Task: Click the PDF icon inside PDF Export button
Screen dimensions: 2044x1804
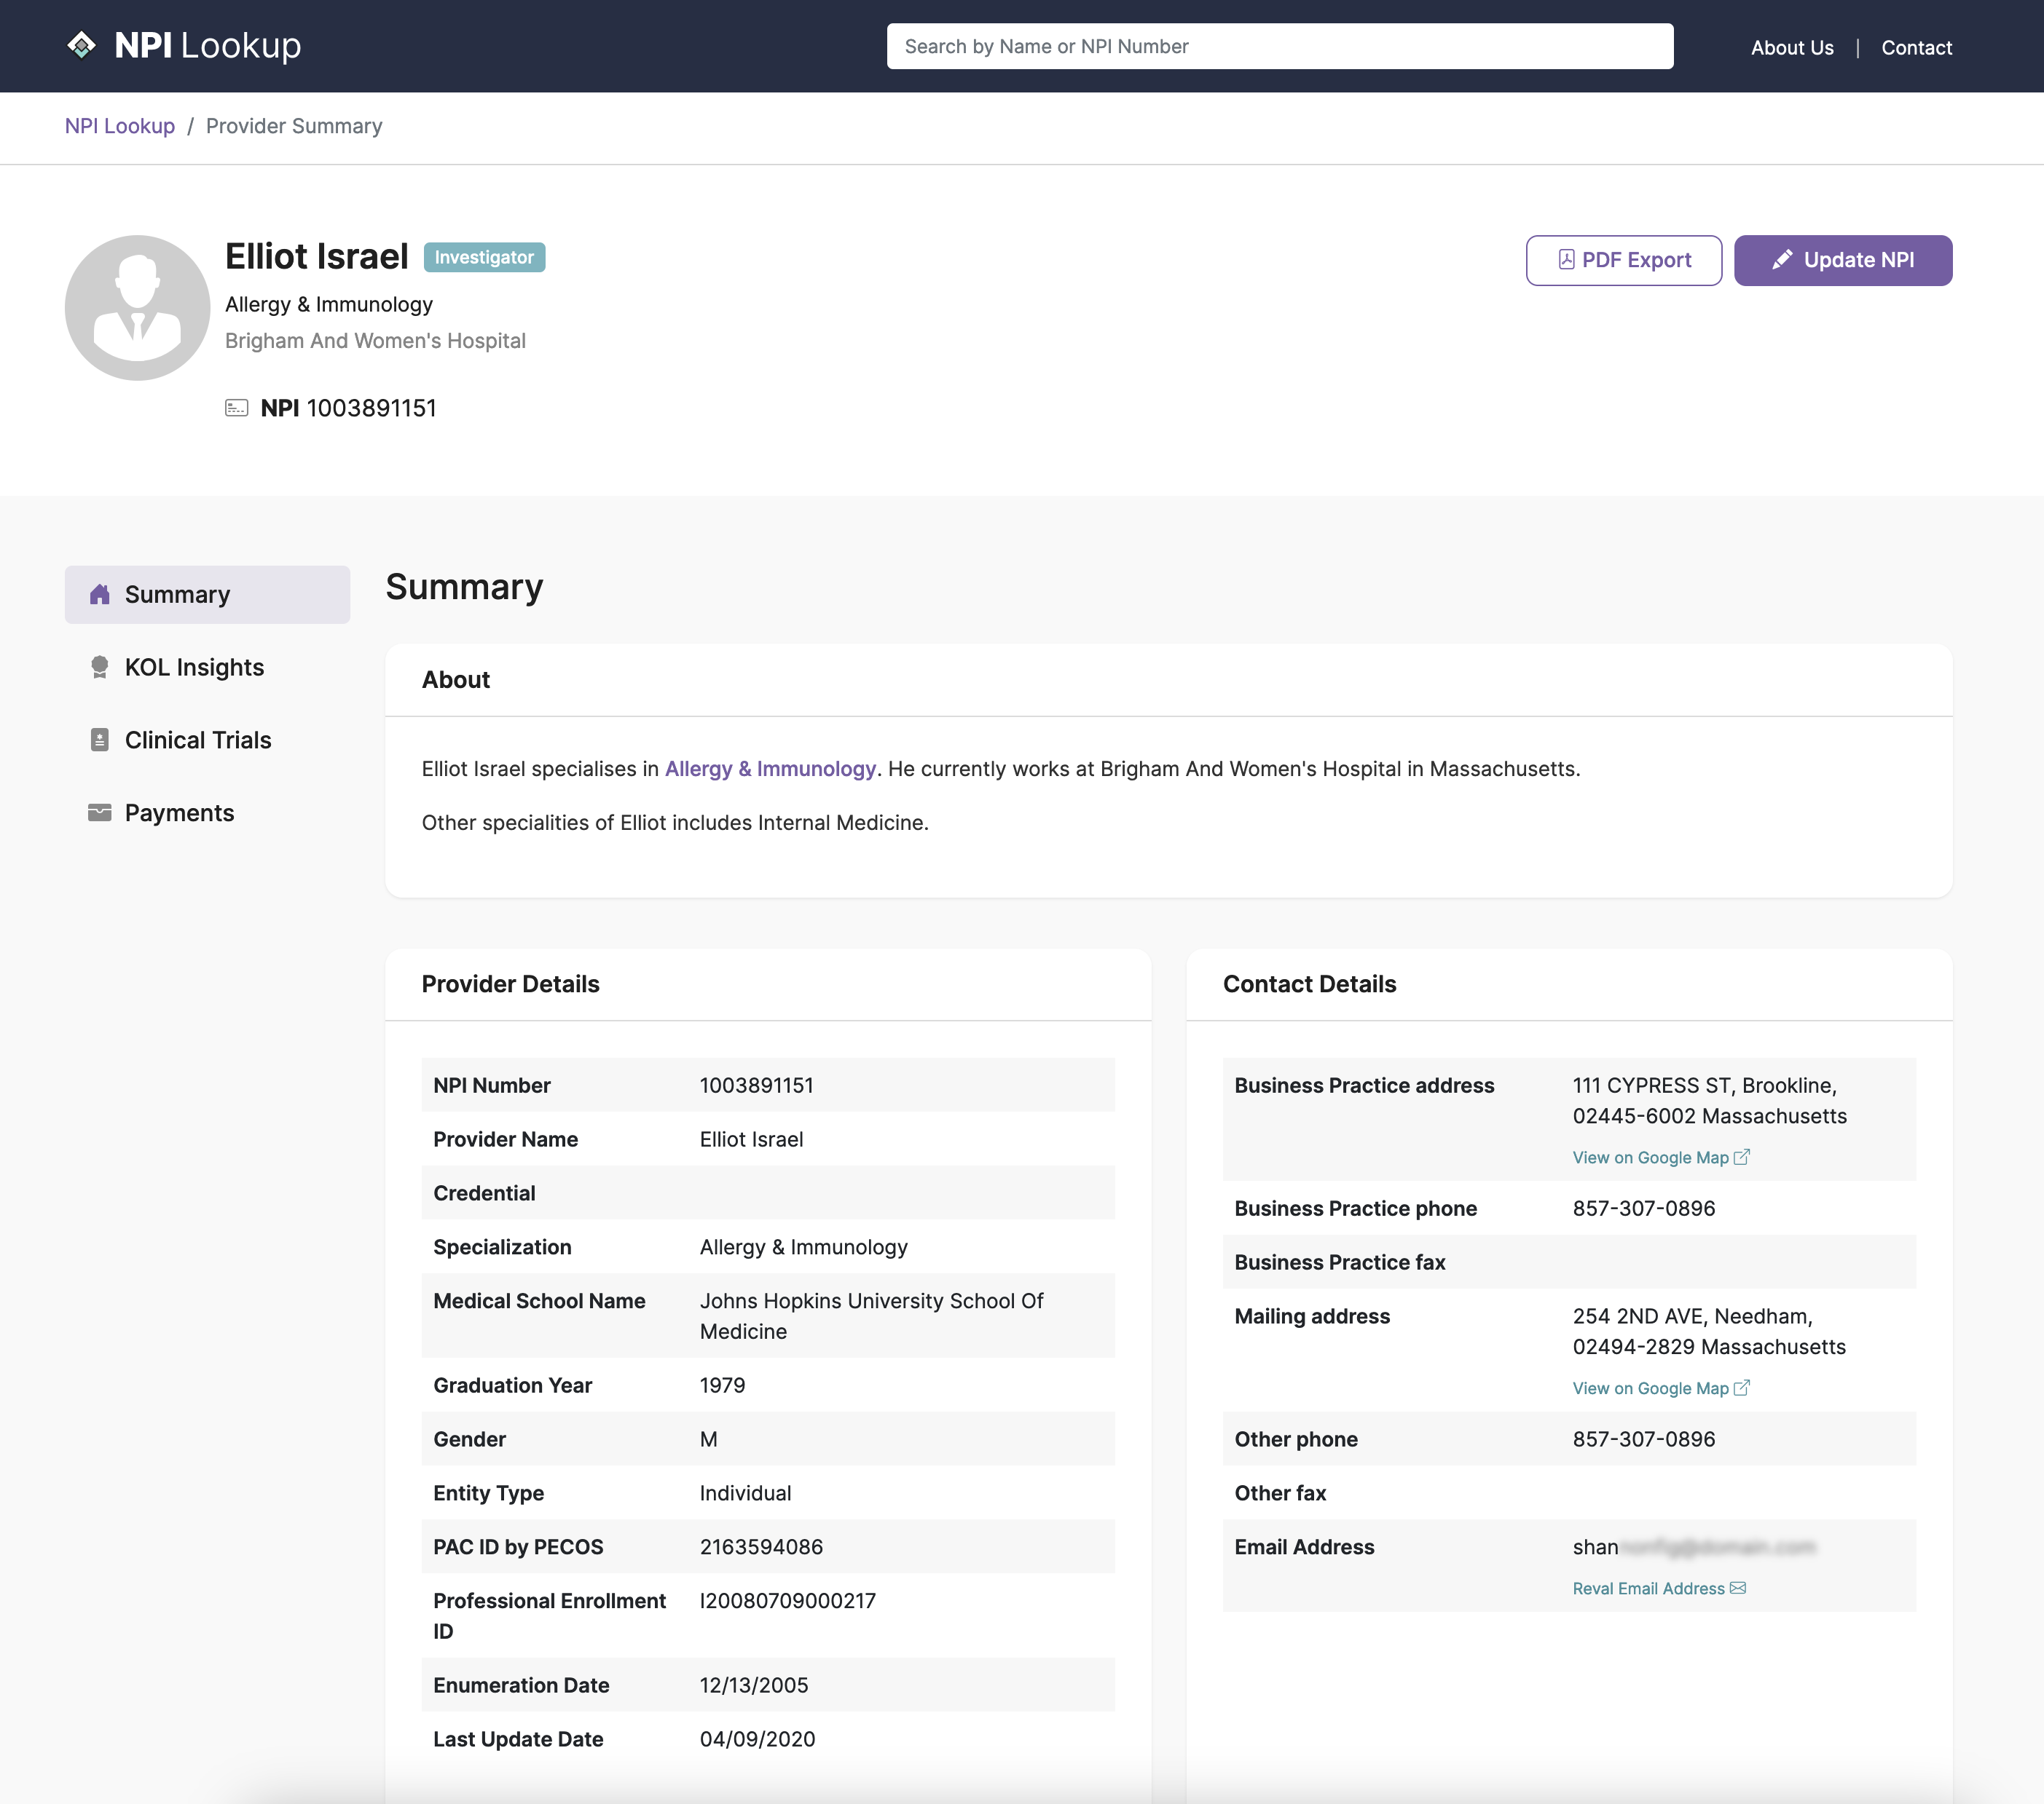Action: (x=1568, y=259)
